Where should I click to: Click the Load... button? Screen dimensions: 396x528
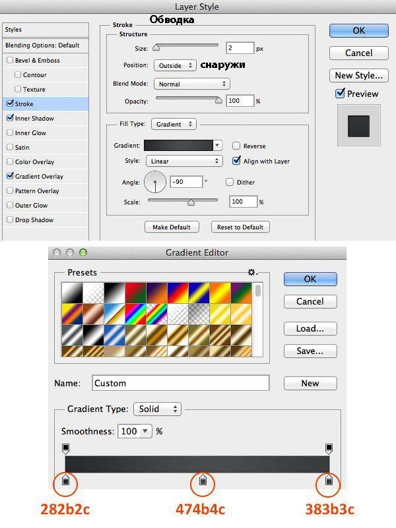(x=310, y=329)
